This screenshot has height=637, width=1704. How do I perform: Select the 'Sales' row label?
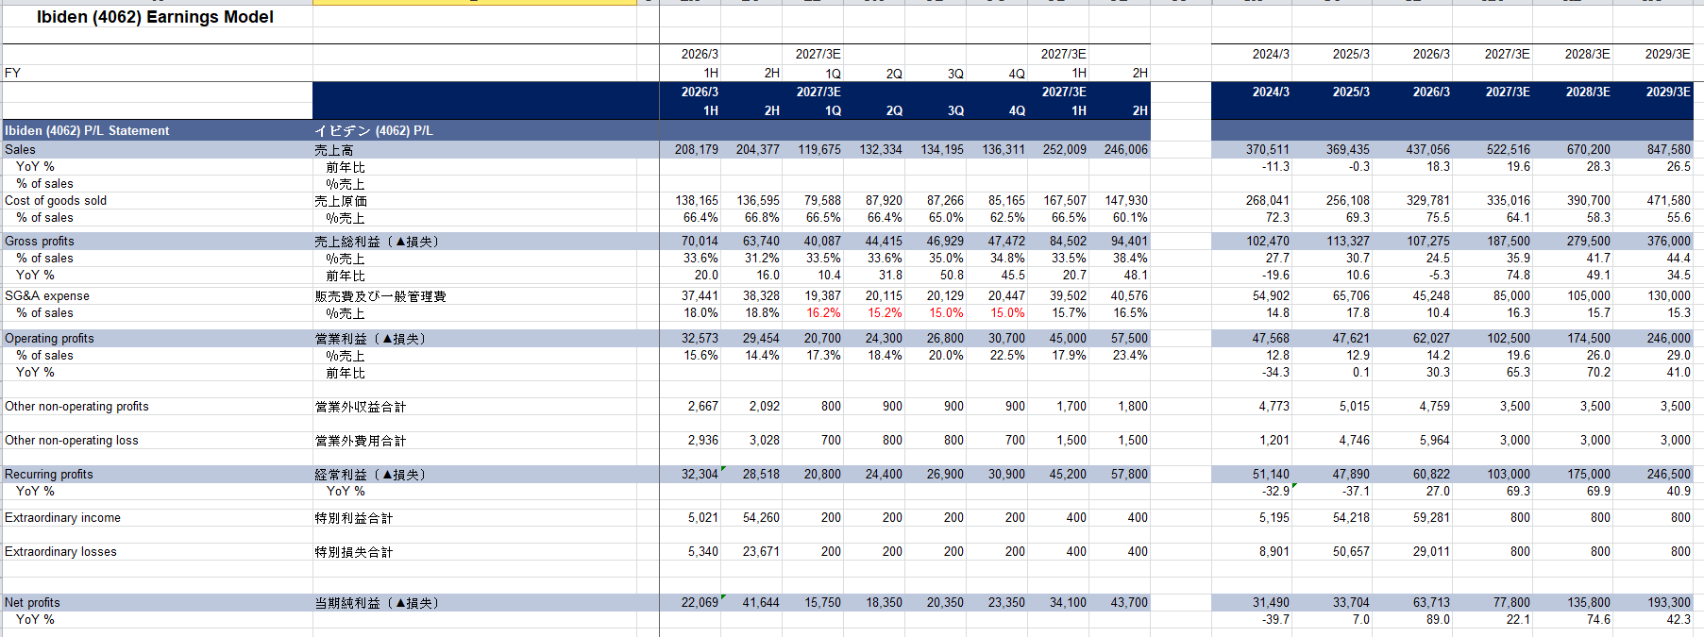(x=20, y=149)
